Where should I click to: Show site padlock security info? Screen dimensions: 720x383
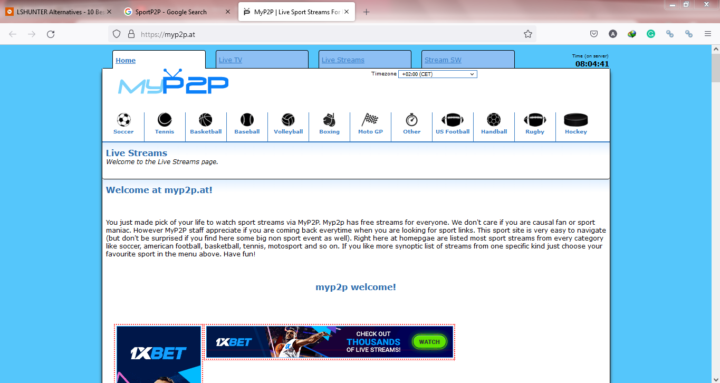tap(131, 34)
